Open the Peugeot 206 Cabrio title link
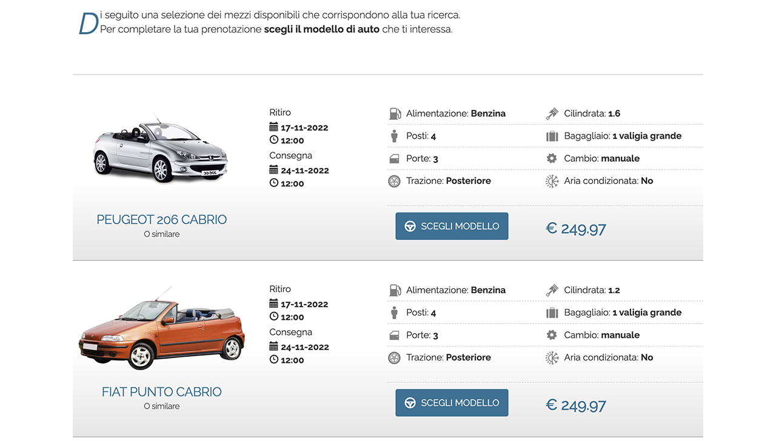 162,219
